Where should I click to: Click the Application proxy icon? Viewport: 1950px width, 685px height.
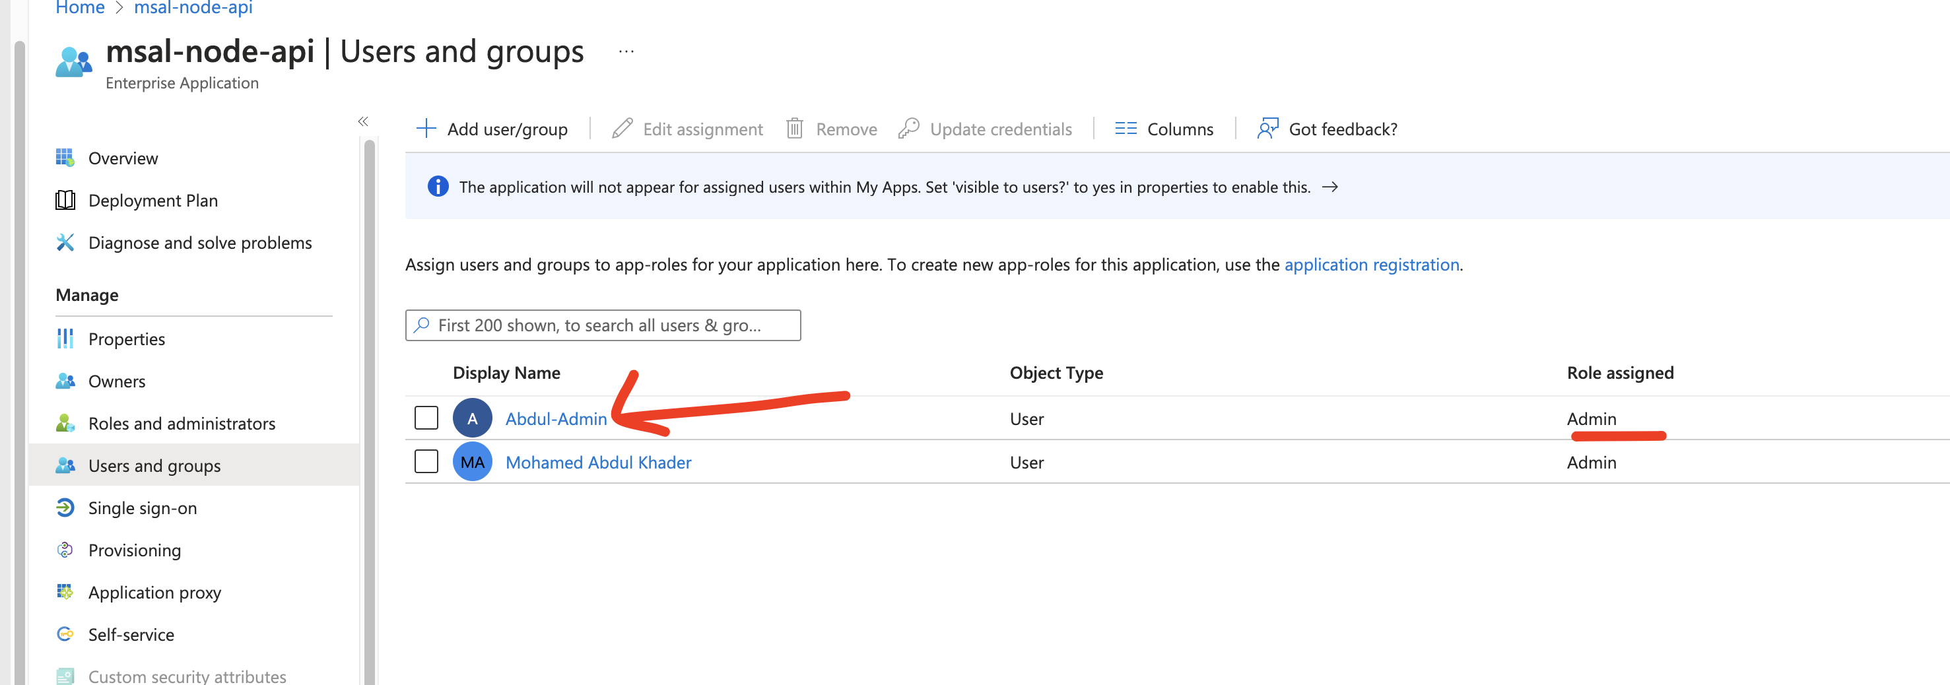point(67,592)
